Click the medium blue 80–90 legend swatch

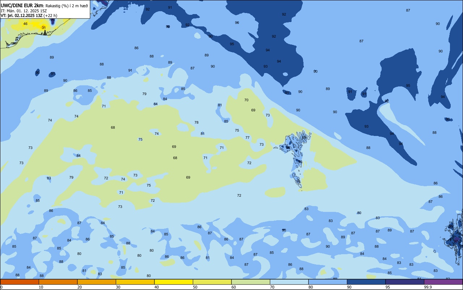coord(328,282)
